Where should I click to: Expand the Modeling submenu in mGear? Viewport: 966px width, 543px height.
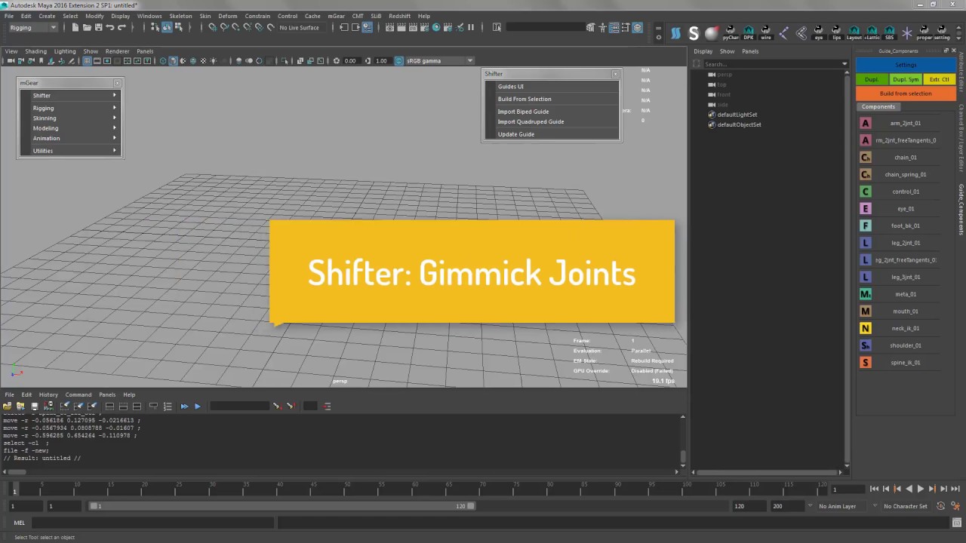pos(74,128)
